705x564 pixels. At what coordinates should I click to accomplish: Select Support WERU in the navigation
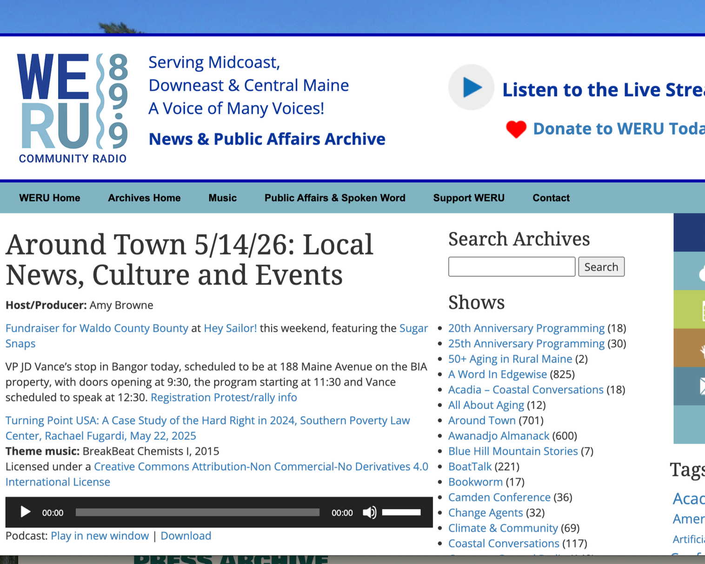coord(469,198)
